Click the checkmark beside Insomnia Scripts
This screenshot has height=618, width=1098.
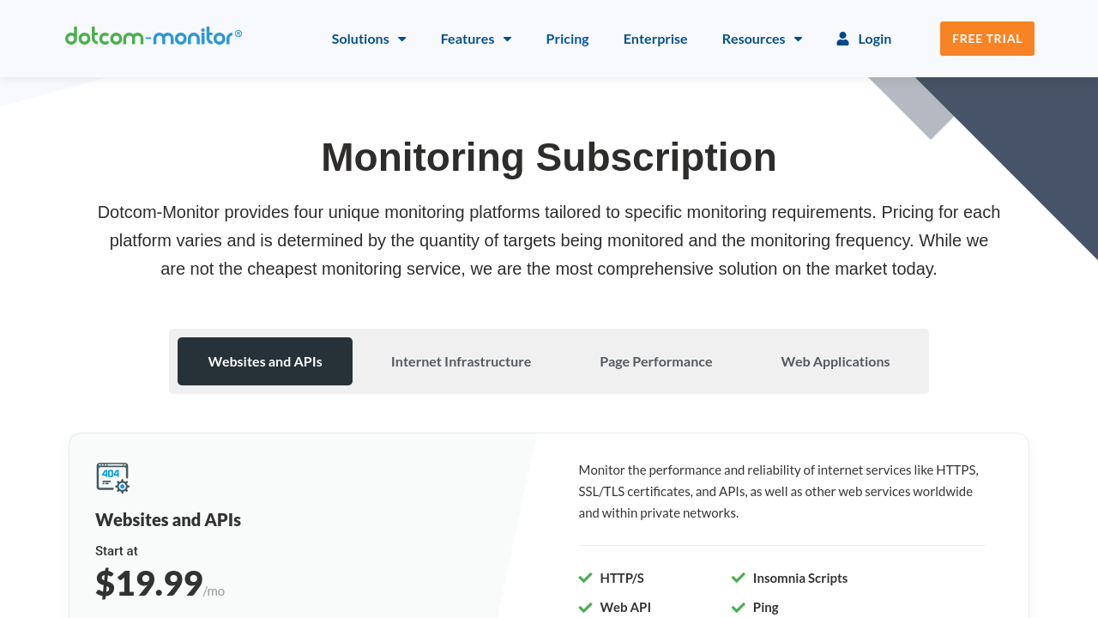[738, 578]
